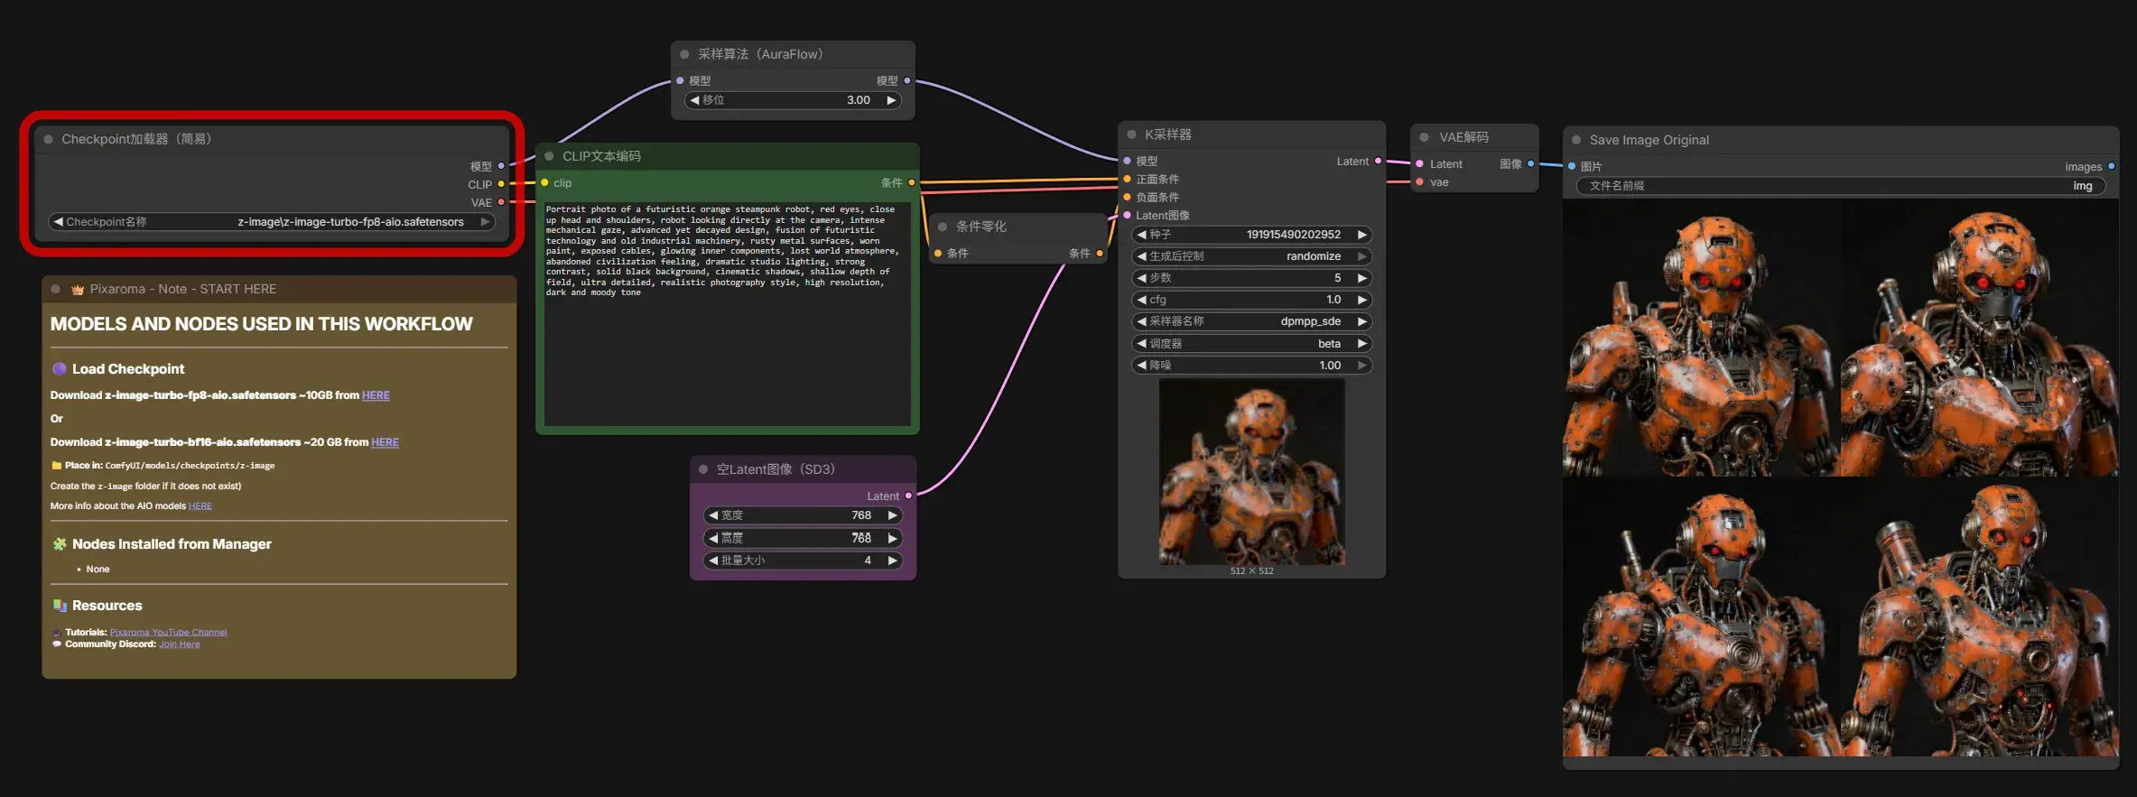
Task: Select next checkpoint with right arrow of Checkpoint名称
Action: coord(485,222)
